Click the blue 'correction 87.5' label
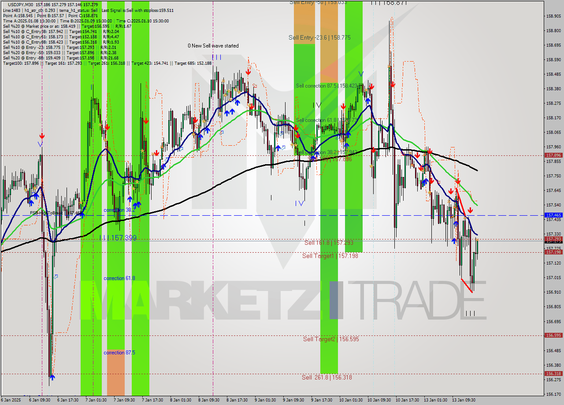The width and height of the screenshot is (564, 405). coord(119,353)
